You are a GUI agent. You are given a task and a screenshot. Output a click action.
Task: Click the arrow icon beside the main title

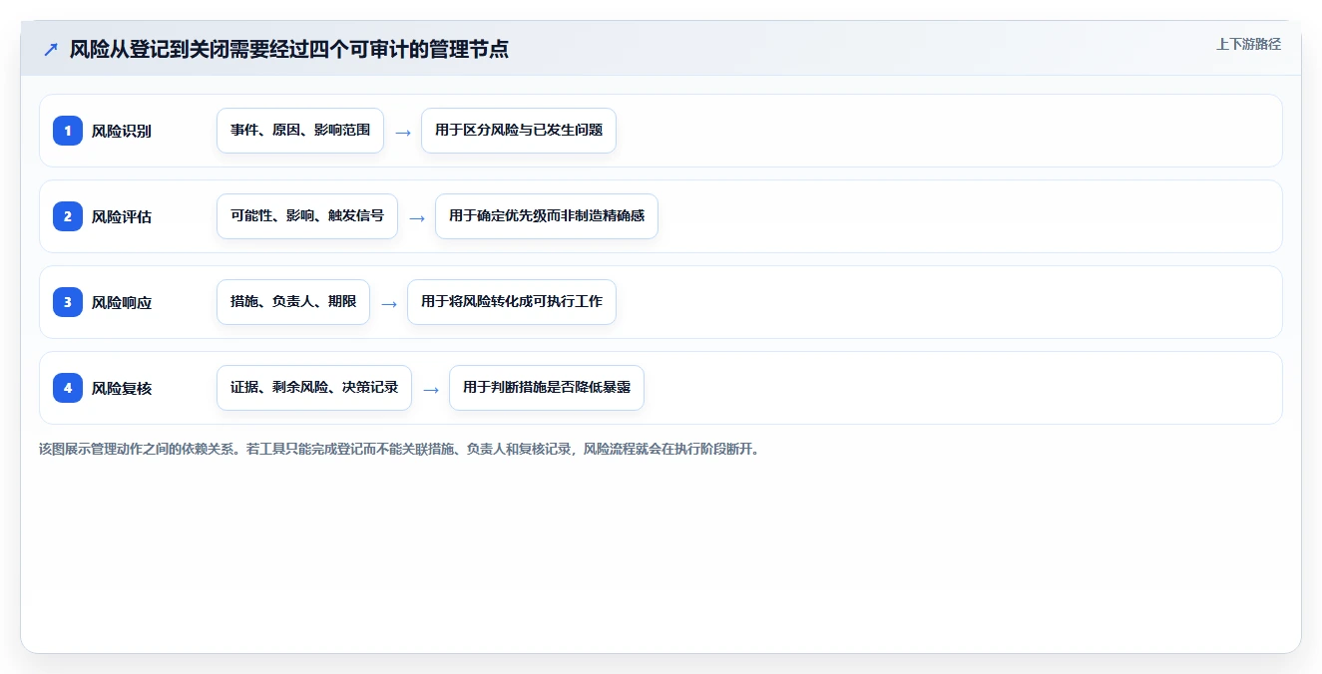click(51, 50)
